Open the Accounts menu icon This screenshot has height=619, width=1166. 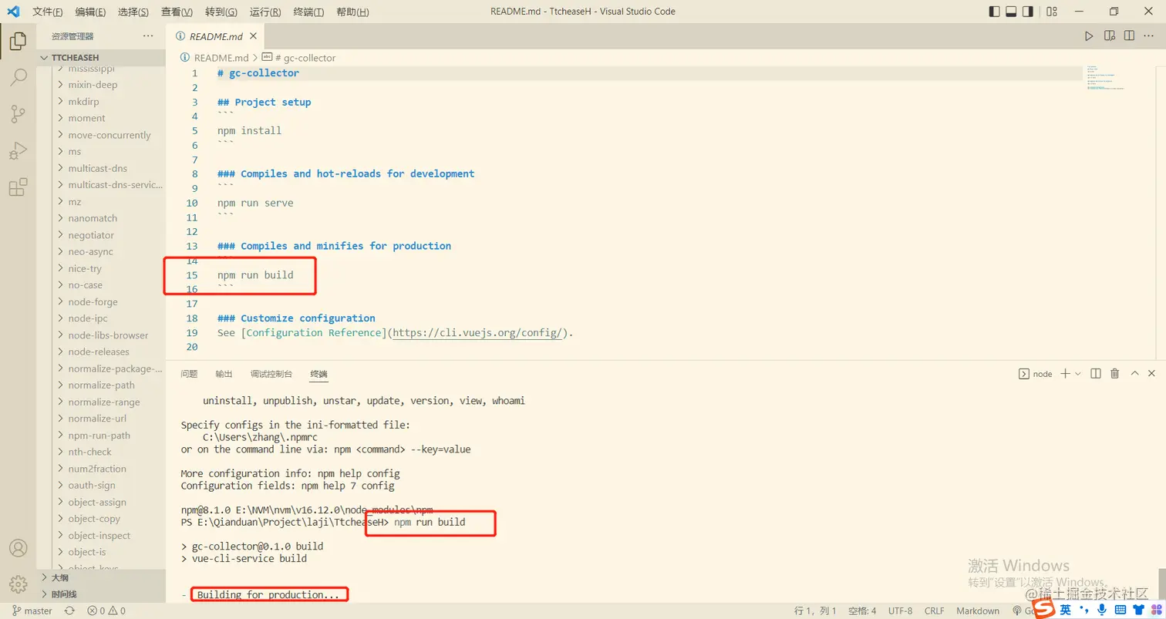(x=18, y=548)
